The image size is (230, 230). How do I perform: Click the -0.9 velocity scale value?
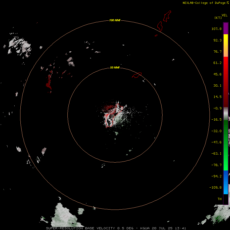(217, 108)
